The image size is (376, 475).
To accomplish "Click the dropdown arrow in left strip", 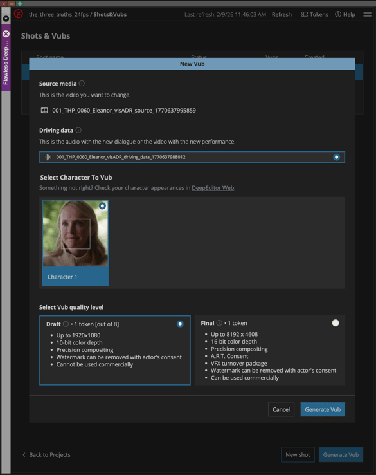I will pos(6,19).
